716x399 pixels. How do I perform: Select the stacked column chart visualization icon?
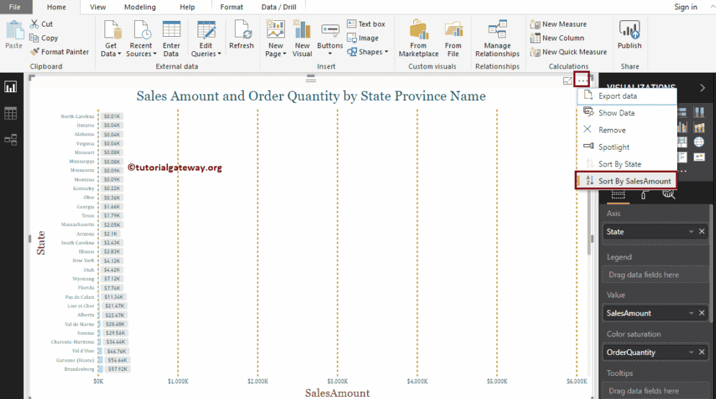[699, 112]
